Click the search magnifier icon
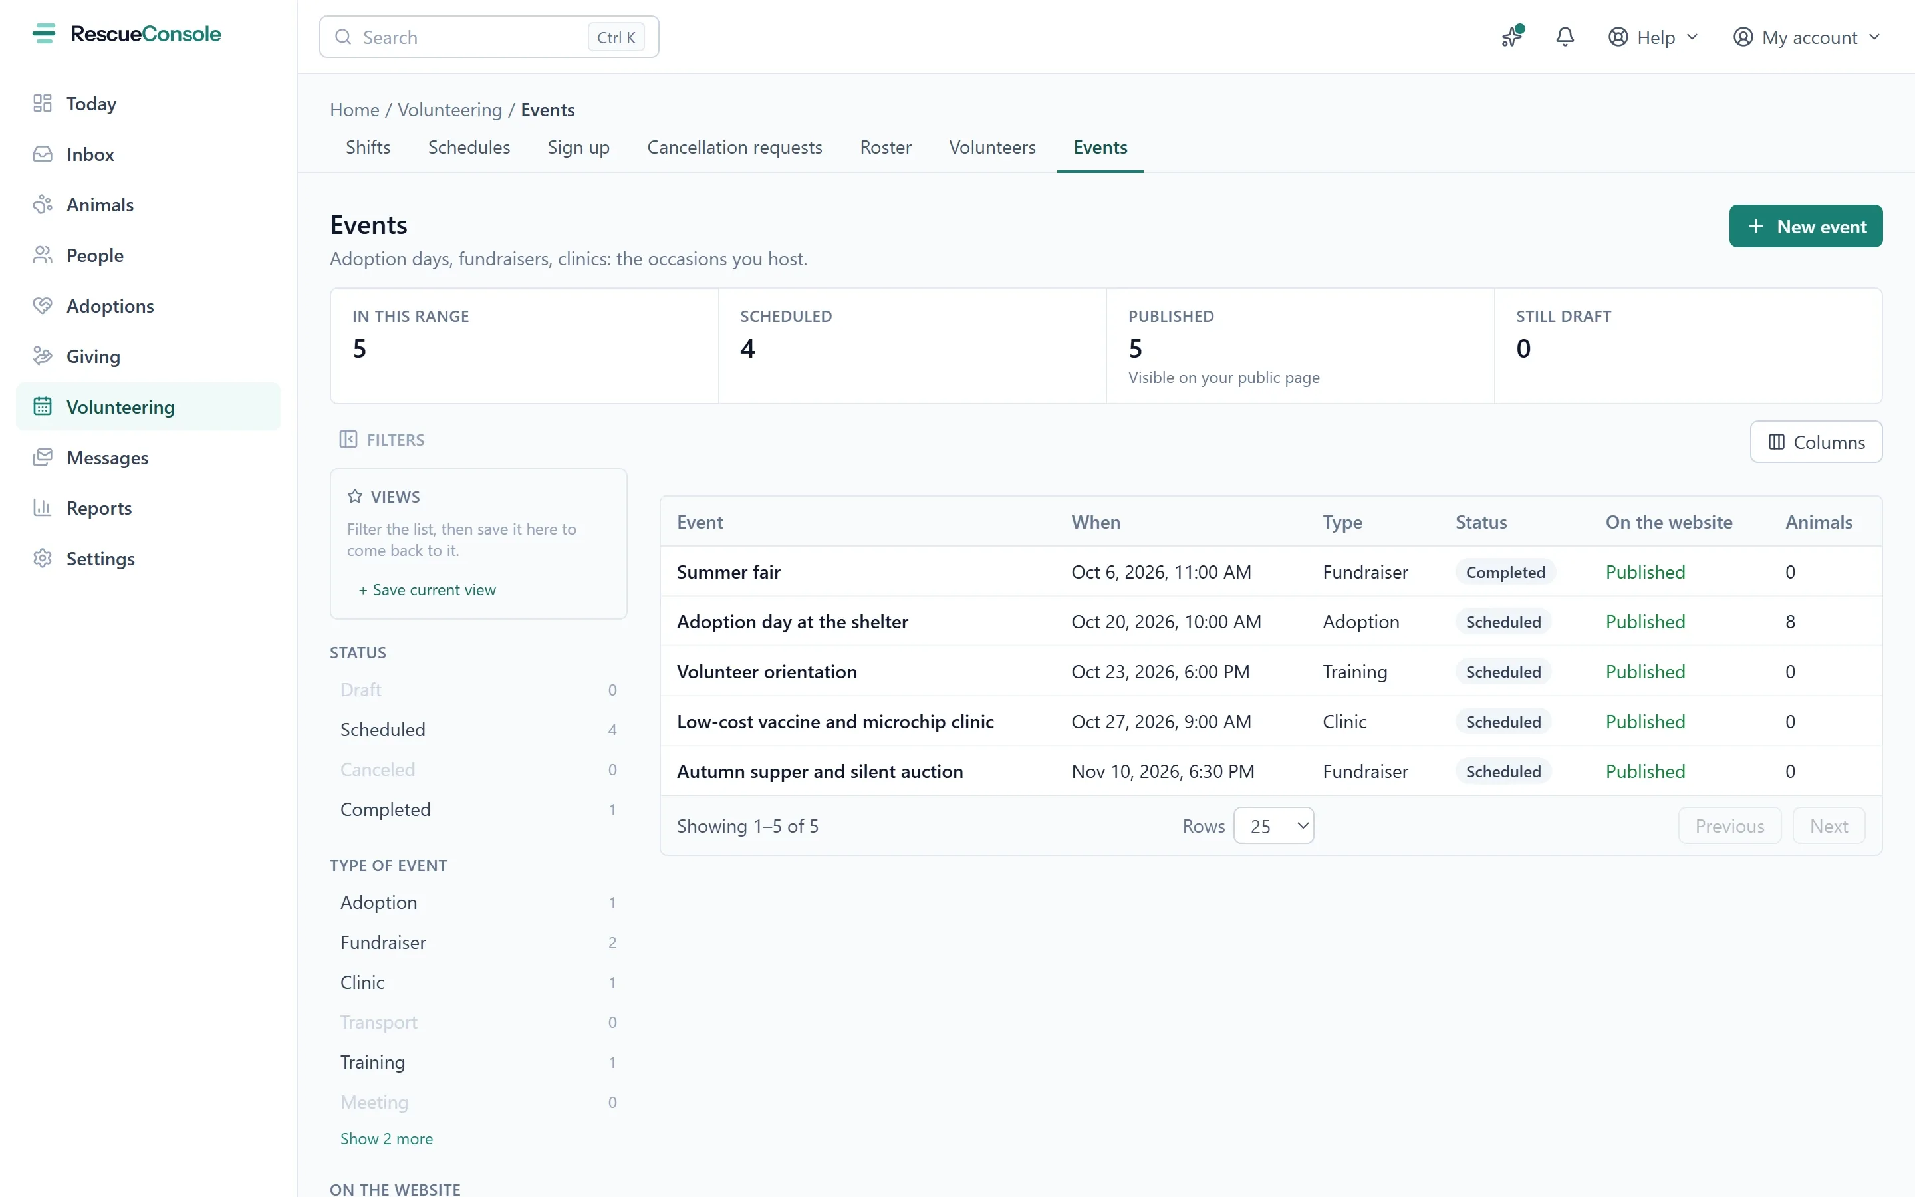Viewport: 1915px width, 1197px height. coord(342,37)
